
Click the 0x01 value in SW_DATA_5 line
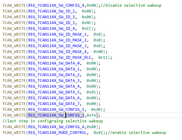[91, 92]
